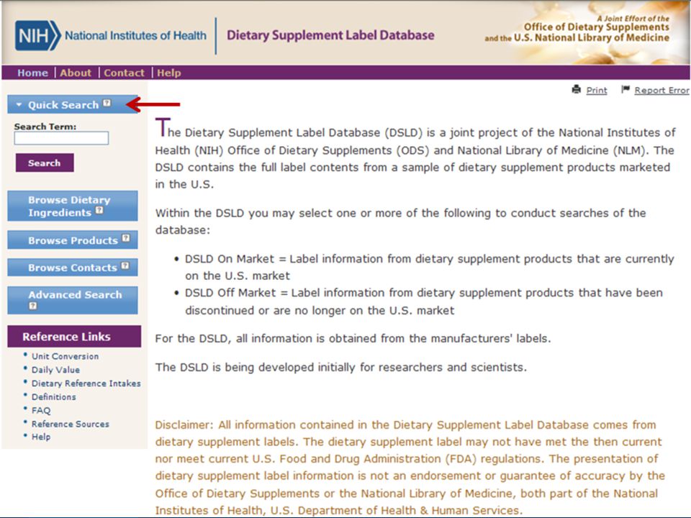Open Advanced Search

[x=73, y=300]
